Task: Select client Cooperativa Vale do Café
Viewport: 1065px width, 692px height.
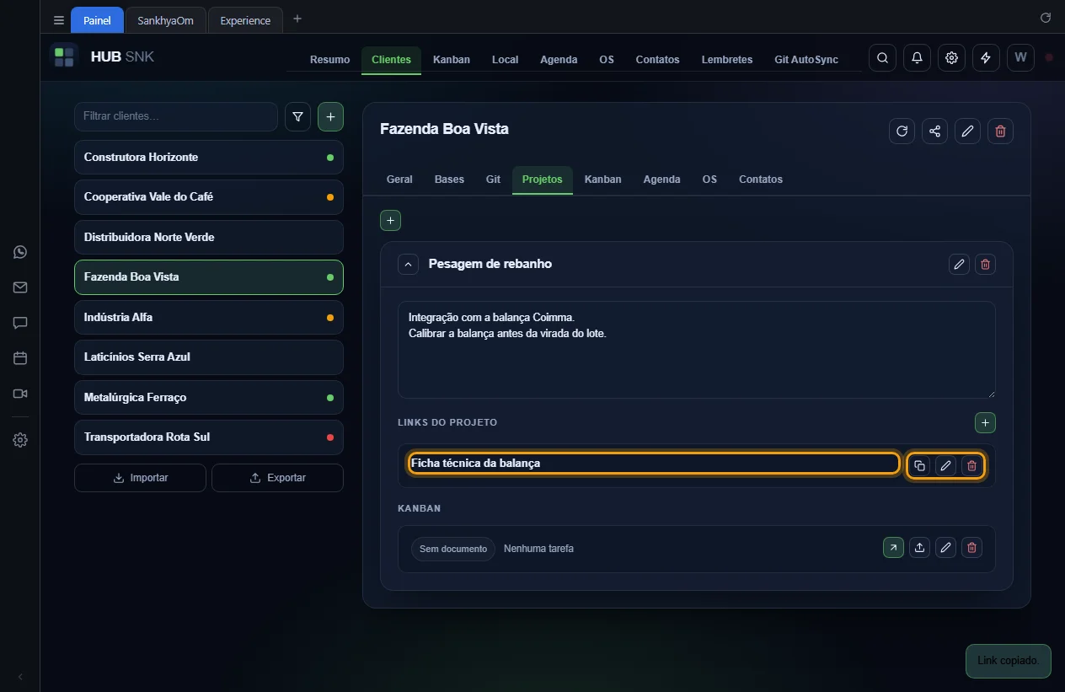Action: [209, 197]
